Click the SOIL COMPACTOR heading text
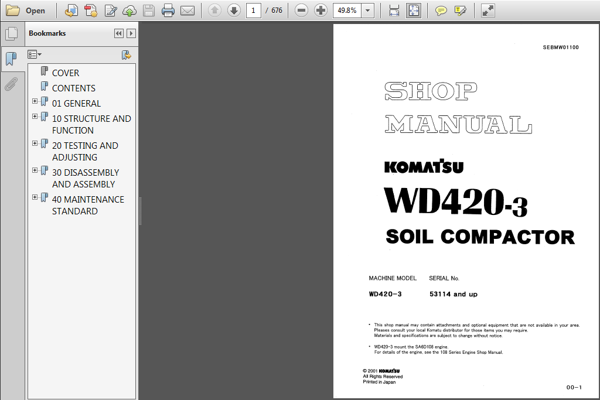The width and height of the screenshot is (600, 400). tap(480, 237)
